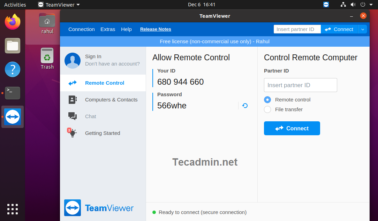Viewport: 378px width, 221px height.
Task: Open the TeamViewer app menu in top bar
Action: click(59, 5)
